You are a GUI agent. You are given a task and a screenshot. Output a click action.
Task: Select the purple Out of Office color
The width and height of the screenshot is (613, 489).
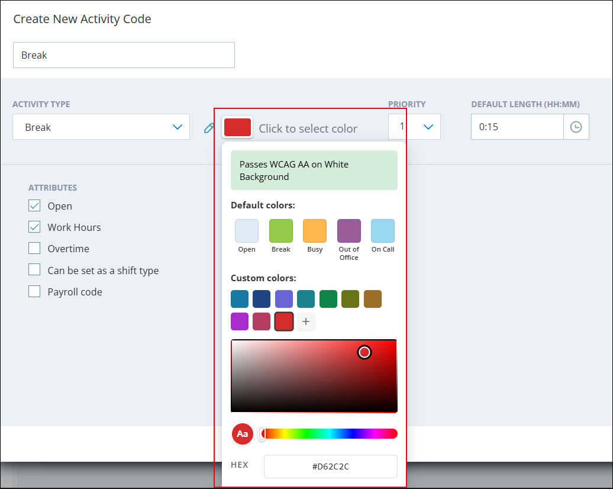(x=349, y=231)
